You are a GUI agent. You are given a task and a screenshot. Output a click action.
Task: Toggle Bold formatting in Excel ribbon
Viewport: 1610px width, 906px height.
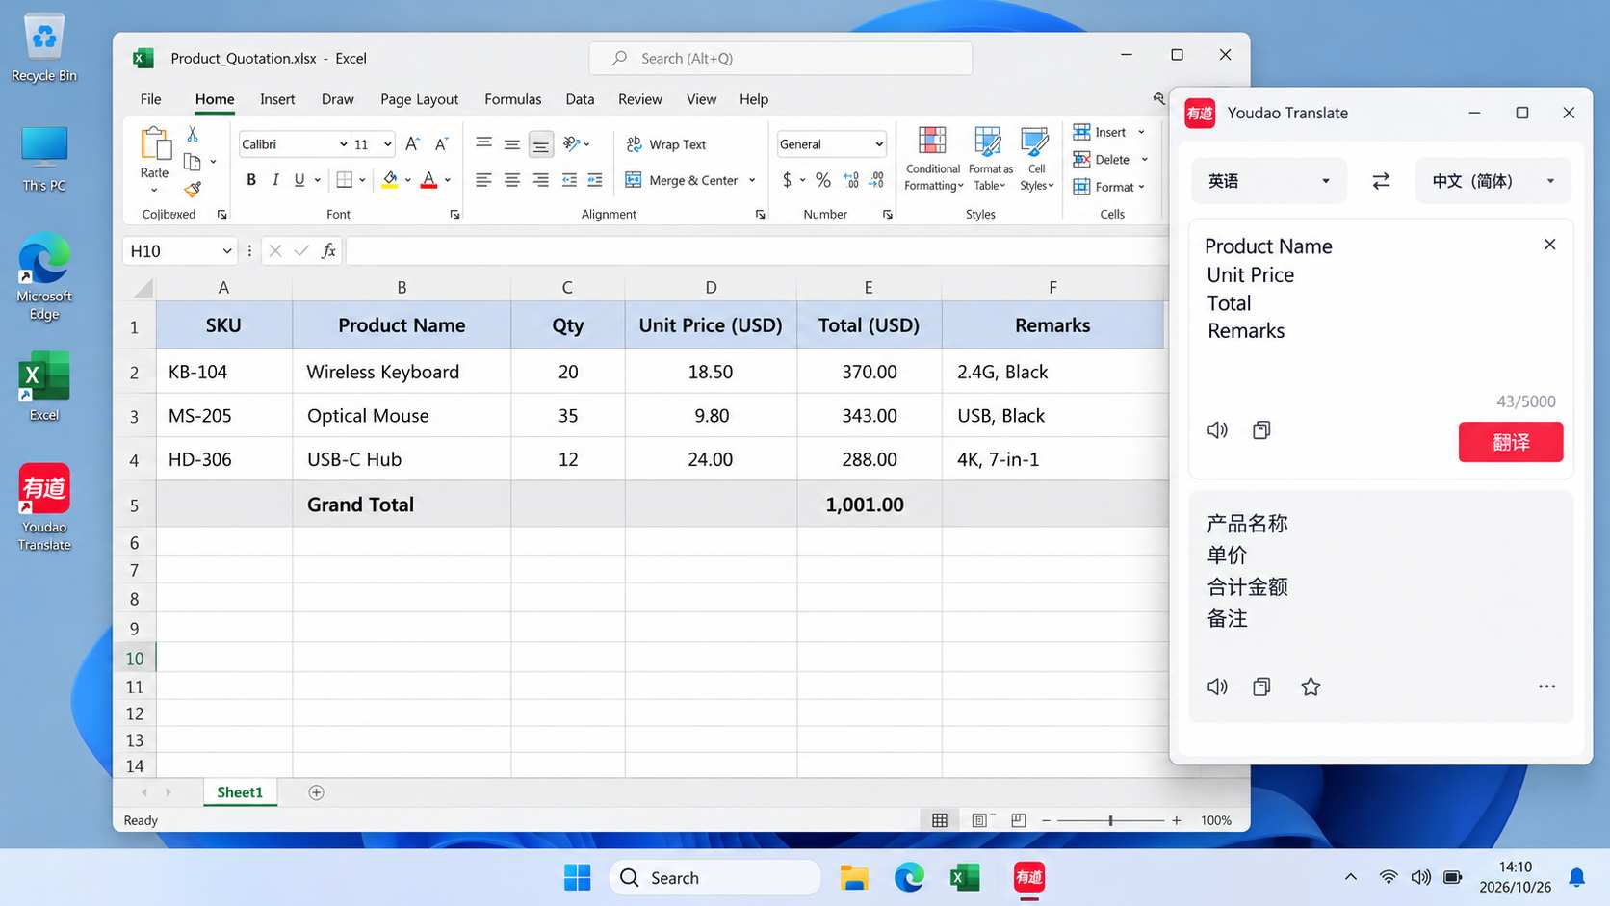[x=251, y=179]
